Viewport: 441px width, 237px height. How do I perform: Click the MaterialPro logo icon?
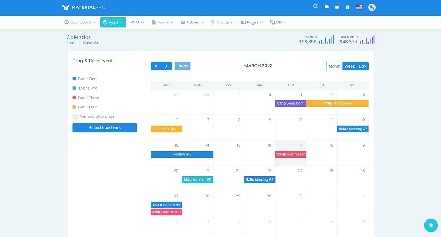point(65,7)
